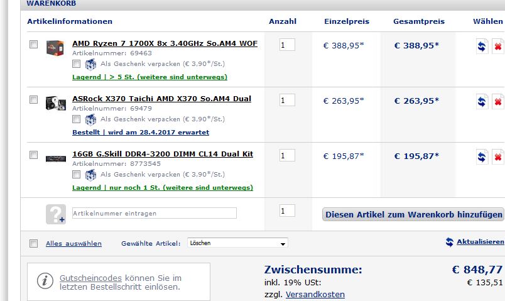This screenshot has height=301, width=505.
Task: Click Gesamtpreis value € 388,95*
Action: point(416,46)
